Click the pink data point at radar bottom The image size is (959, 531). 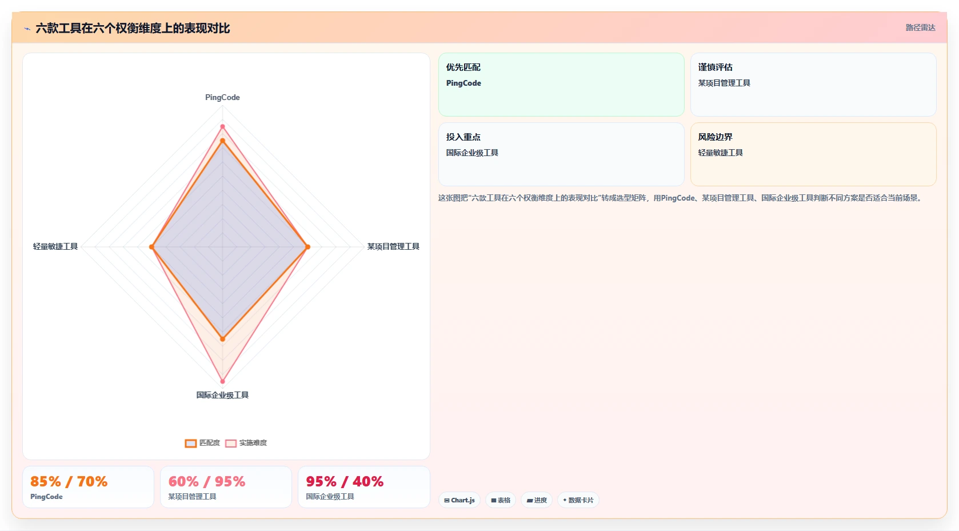(222, 381)
